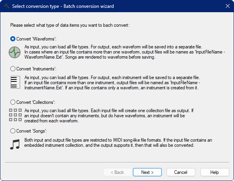Image resolution: width=234 pixels, height=181 pixels.
Task: Click the Convert 'Waveforms' label text
Action: pos(36,39)
